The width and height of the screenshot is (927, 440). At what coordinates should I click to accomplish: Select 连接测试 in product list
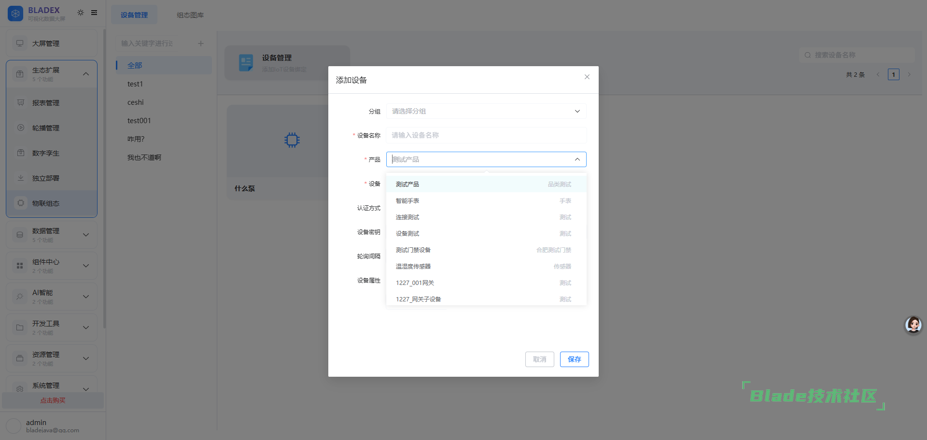pyautogui.click(x=486, y=217)
